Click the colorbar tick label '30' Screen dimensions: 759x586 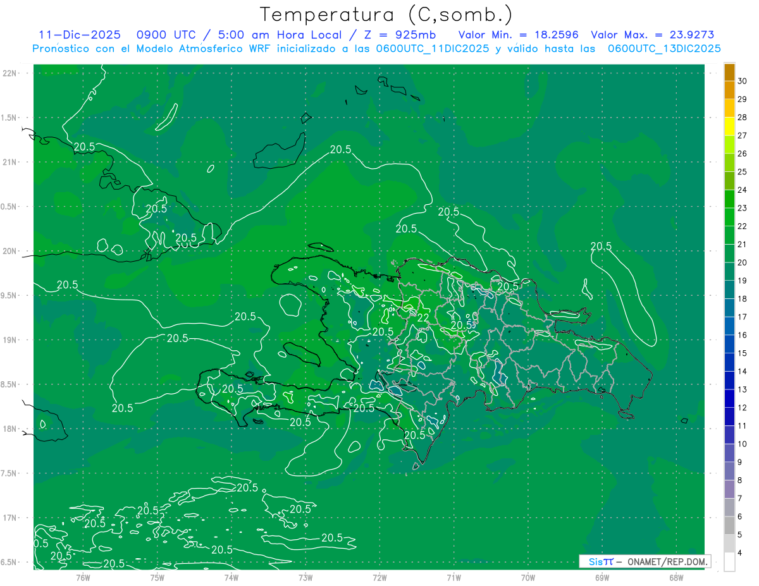[743, 81]
